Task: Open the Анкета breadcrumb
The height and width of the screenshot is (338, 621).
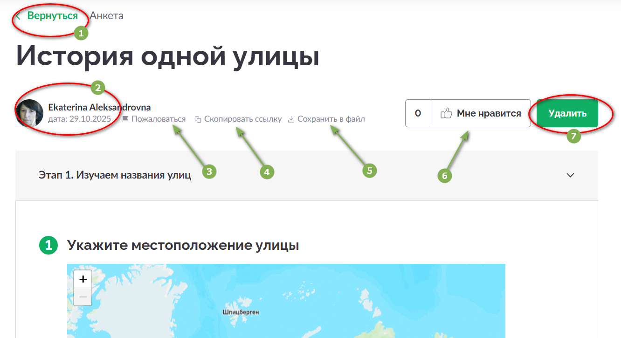Action: 107,16
